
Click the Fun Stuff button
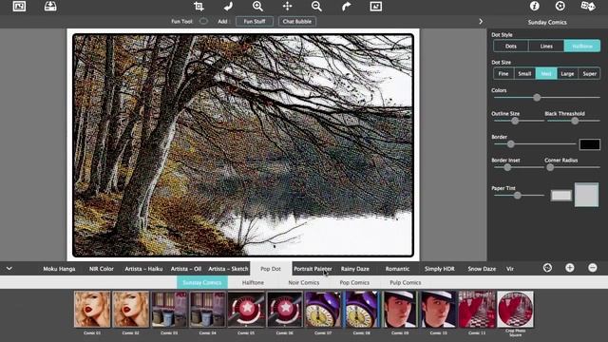pyautogui.click(x=255, y=21)
